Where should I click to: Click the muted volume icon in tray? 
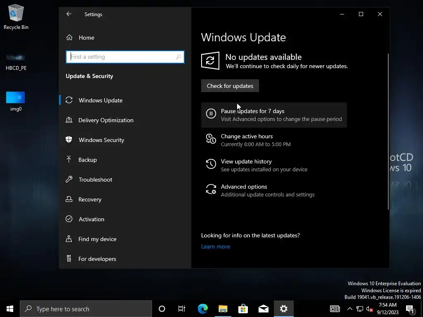369,309
